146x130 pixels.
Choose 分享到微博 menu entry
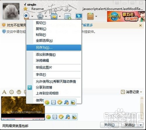click(54, 87)
